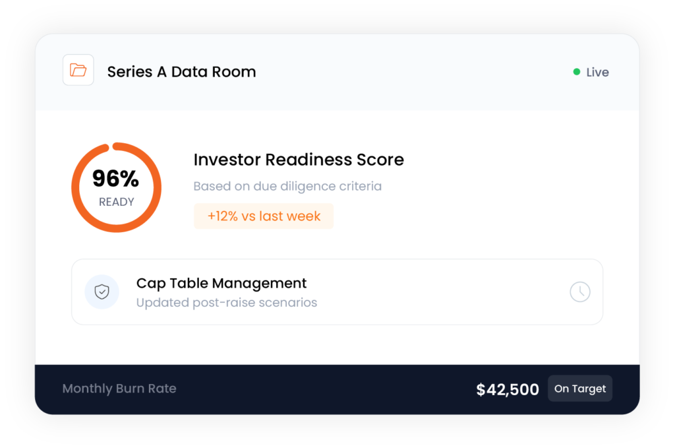This screenshot has width=675, height=448.
Task: Click "Based on due diligence criteria" subtitle
Action: tap(287, 186)
